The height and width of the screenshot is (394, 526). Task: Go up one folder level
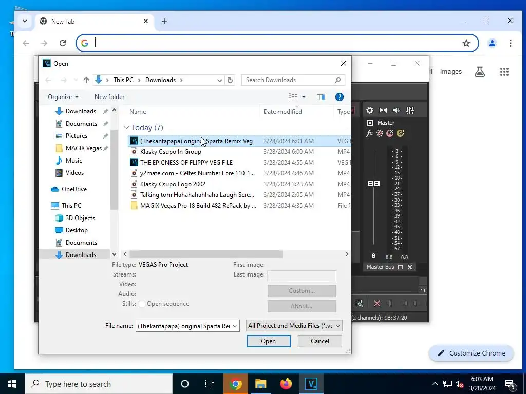point(86,80)
